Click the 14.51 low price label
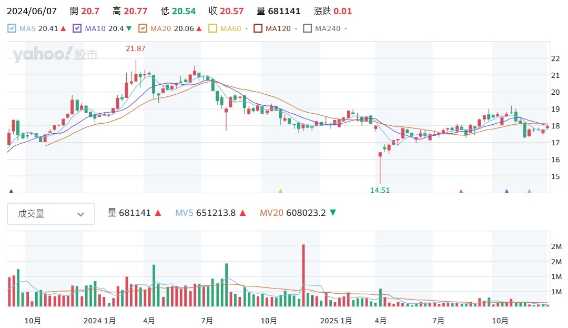This screenshot has width=568, height=328. click(x=380, y=190)
